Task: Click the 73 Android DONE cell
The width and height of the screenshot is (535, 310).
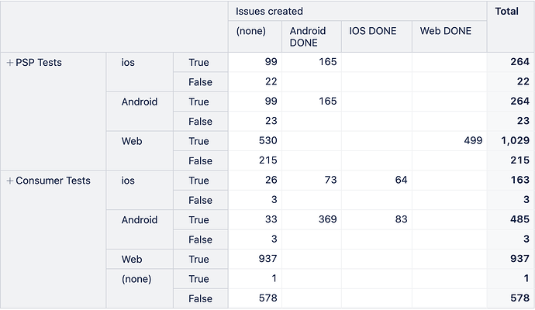Action: pos(312,180)
